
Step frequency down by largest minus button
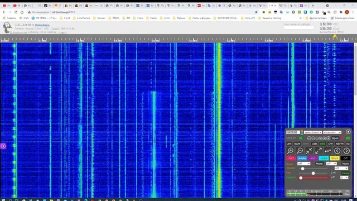pos(309,138)
